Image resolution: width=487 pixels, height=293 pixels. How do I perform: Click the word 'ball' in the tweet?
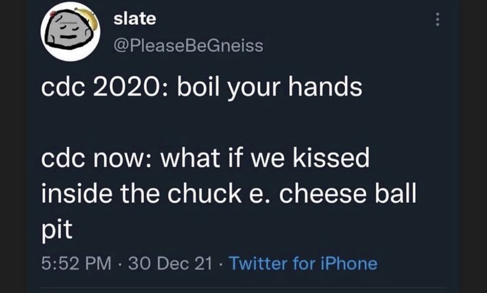point(396,195)
